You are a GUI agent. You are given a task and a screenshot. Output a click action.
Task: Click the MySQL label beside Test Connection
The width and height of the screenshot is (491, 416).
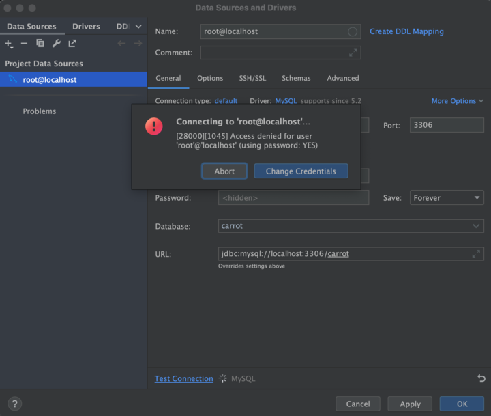pyautogui.click(x=243, y=378)
